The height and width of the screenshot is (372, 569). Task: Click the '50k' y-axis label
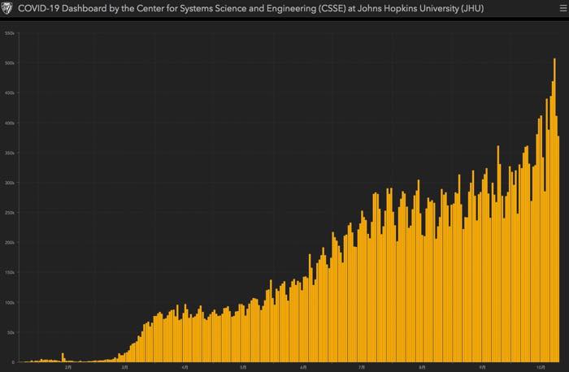point(11,332)
